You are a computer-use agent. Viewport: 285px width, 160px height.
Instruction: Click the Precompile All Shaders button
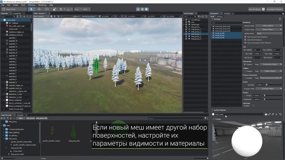tap(275, 9)
